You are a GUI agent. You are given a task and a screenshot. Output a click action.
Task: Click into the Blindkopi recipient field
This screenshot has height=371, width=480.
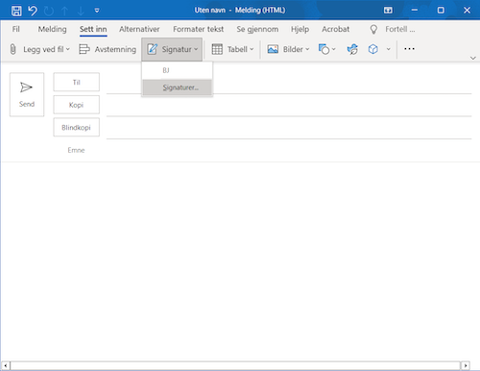tap(289, 129)
